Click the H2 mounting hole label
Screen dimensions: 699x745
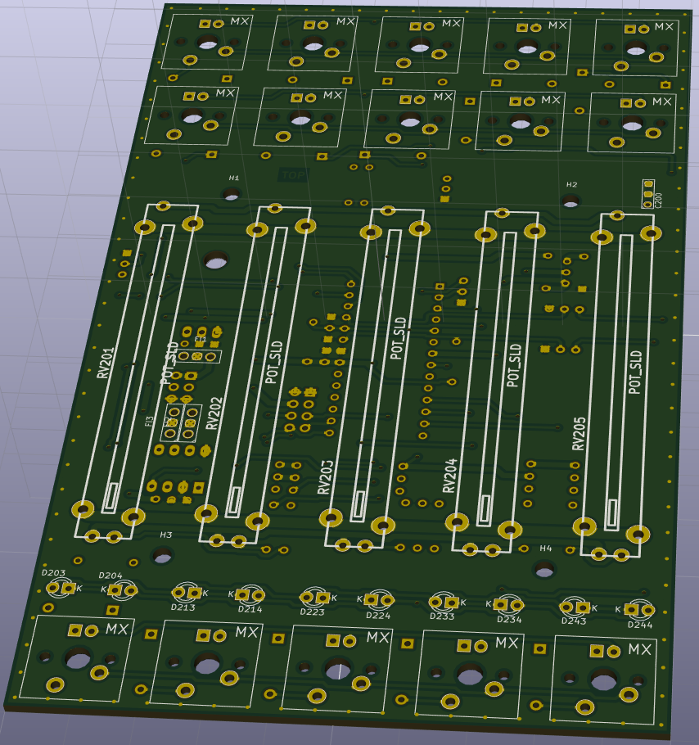click(572, 184)
